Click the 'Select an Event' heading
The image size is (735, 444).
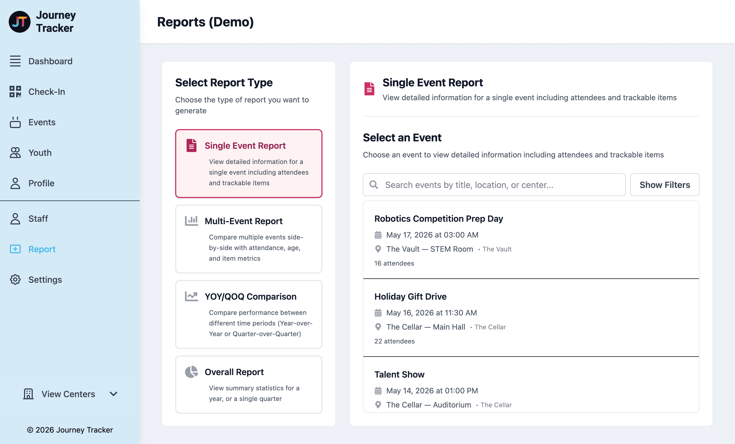point(402,138)
